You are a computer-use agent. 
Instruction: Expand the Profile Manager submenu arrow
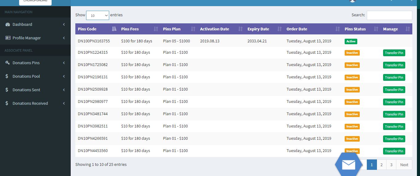pos(64,38)
